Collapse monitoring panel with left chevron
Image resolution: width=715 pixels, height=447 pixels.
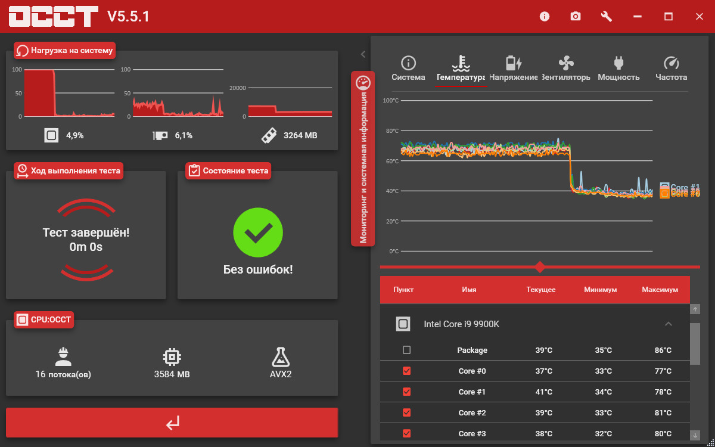click(363, 54)
